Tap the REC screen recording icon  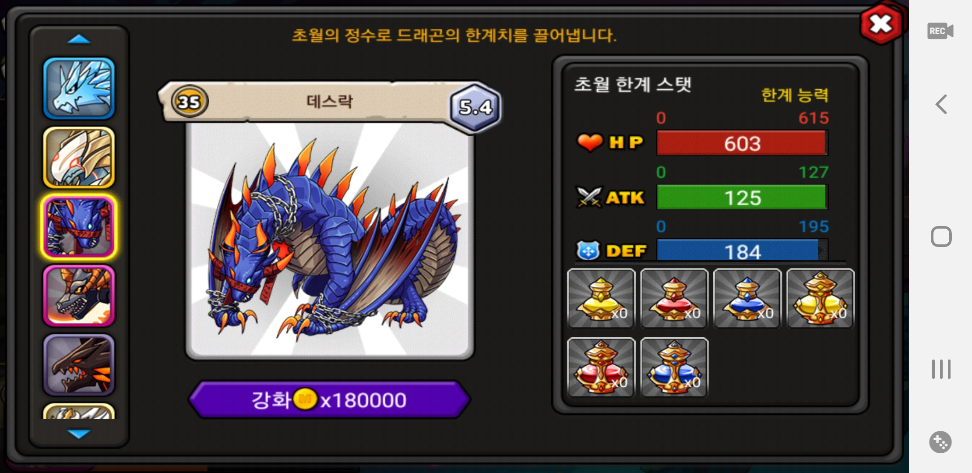(x=940, y=31)
